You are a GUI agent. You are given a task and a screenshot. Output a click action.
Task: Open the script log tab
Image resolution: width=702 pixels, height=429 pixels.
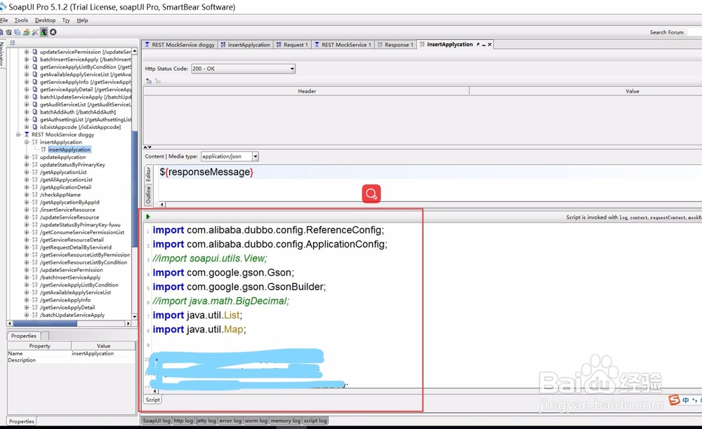[x=315, y=421]
